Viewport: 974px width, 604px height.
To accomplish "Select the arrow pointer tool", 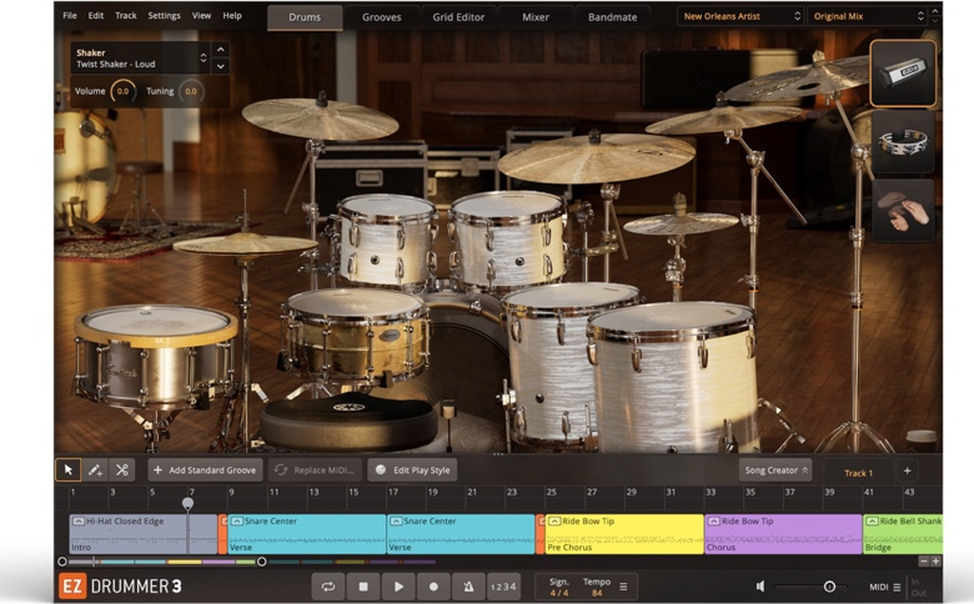I will coord(68,470).
